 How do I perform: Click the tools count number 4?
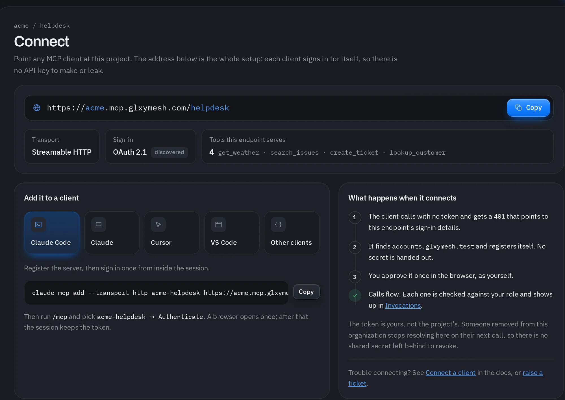point(212,152)
